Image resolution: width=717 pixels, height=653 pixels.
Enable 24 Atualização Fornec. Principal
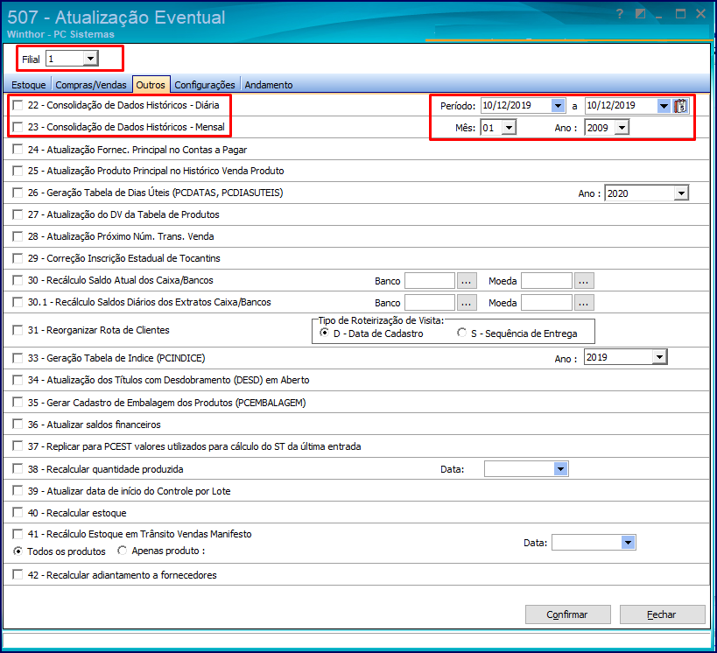coord(18,149)
